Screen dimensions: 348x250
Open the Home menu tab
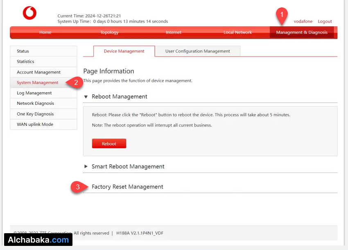tap(45, 32)
